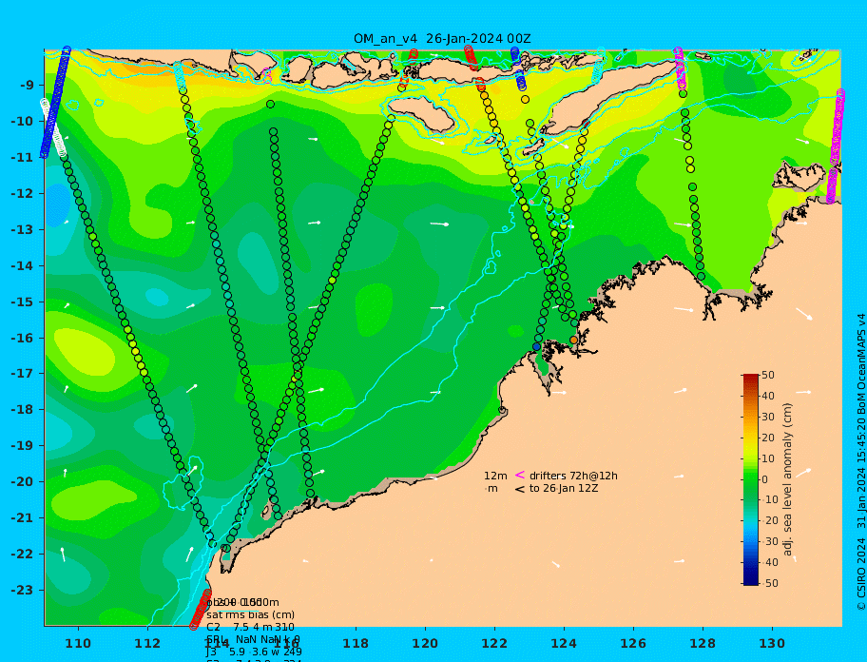Viewport: 867px width, 662px height.
Task: Click the colorbar tick label '50' at top
Action: point(768,375)
